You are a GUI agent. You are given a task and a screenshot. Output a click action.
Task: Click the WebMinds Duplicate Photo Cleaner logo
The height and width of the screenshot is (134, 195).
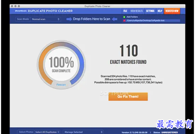(44, 11)
